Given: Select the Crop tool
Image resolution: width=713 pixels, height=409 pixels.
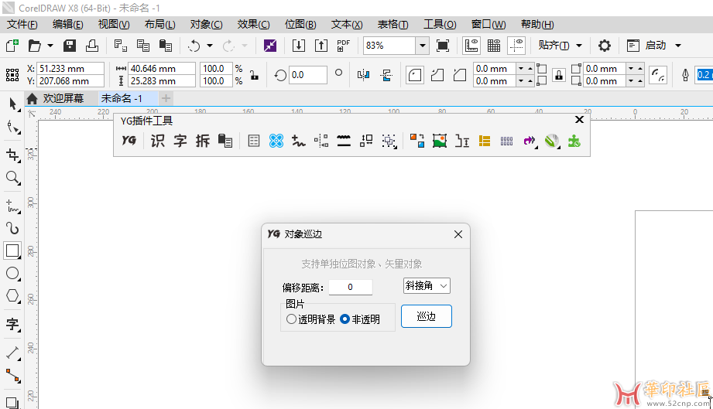Looking at the screenshot, I should pyautogui.click(x=12, y=155).
